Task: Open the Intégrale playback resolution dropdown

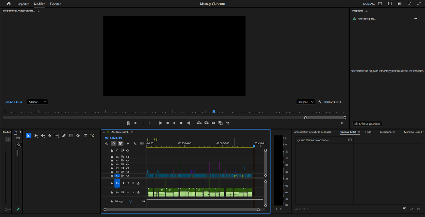Action: [306, 102]
